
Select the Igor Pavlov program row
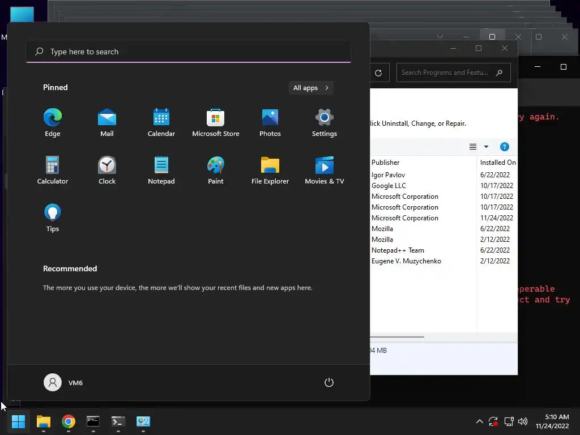click(443, 175)
